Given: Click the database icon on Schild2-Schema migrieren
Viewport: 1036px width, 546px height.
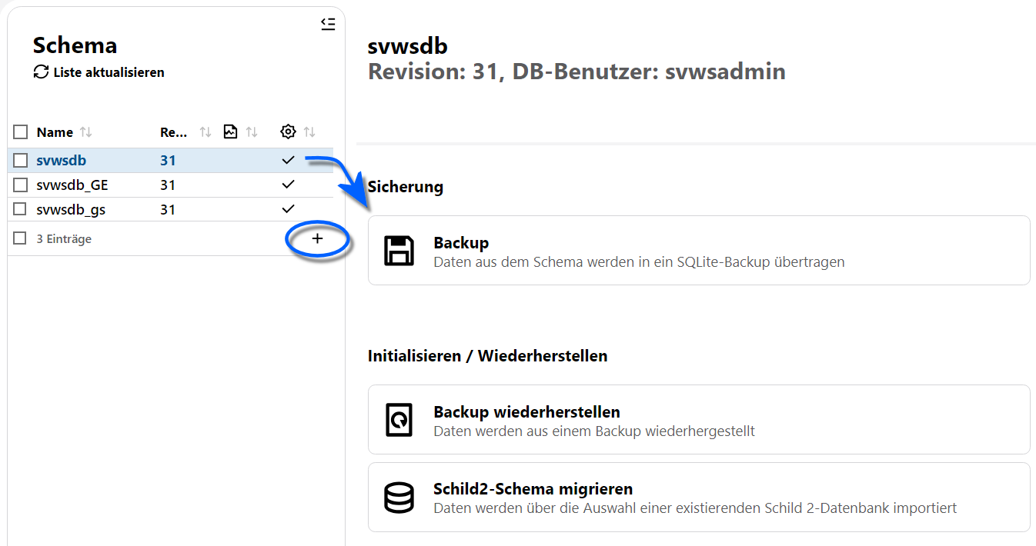Looking at the screenshot, I should click(x=399, y=497).
